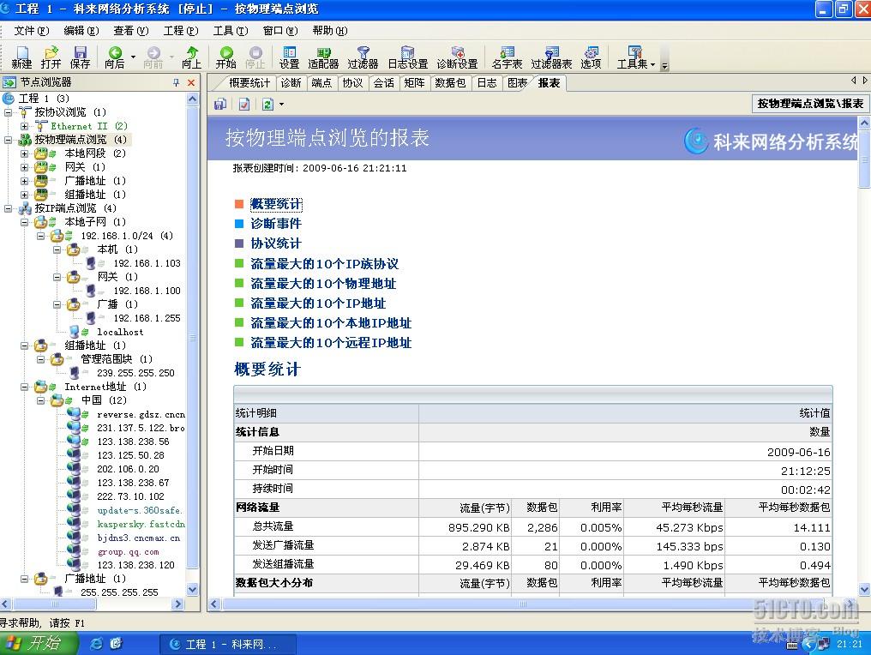Follow the 协议统计 report link
871x655 pixels.
(x=275, y=243)
